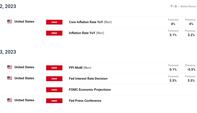Click the US flag beside Fed Interest Rate Decision
The image size is (197, 113).
pos(9,78)
